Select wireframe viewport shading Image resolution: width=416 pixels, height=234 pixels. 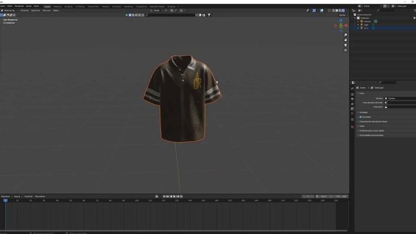click(x=333, y=10)
